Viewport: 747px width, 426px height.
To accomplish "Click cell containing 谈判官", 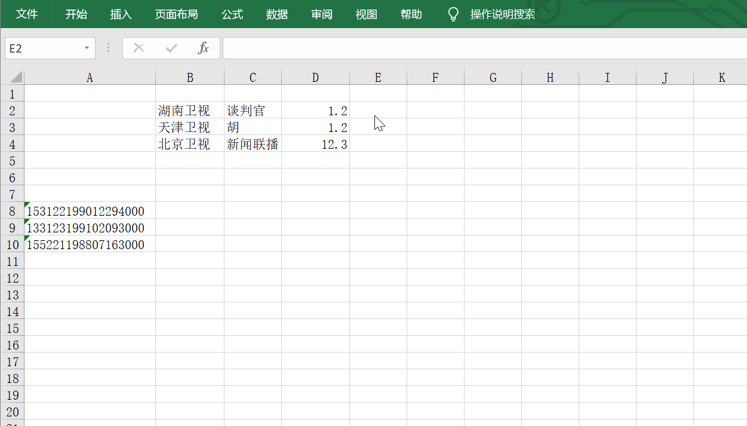I will point(253,111).
